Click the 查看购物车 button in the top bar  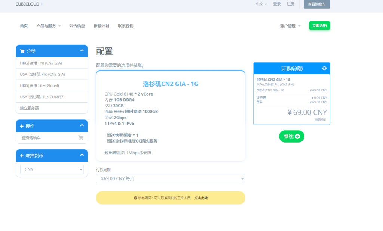point(316,4)
